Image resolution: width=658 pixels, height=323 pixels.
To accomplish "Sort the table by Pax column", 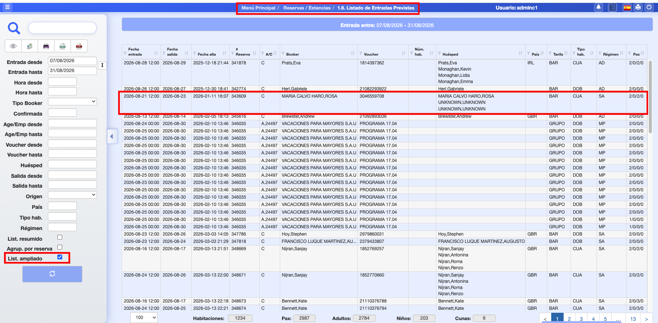I will tap(642, 53).
